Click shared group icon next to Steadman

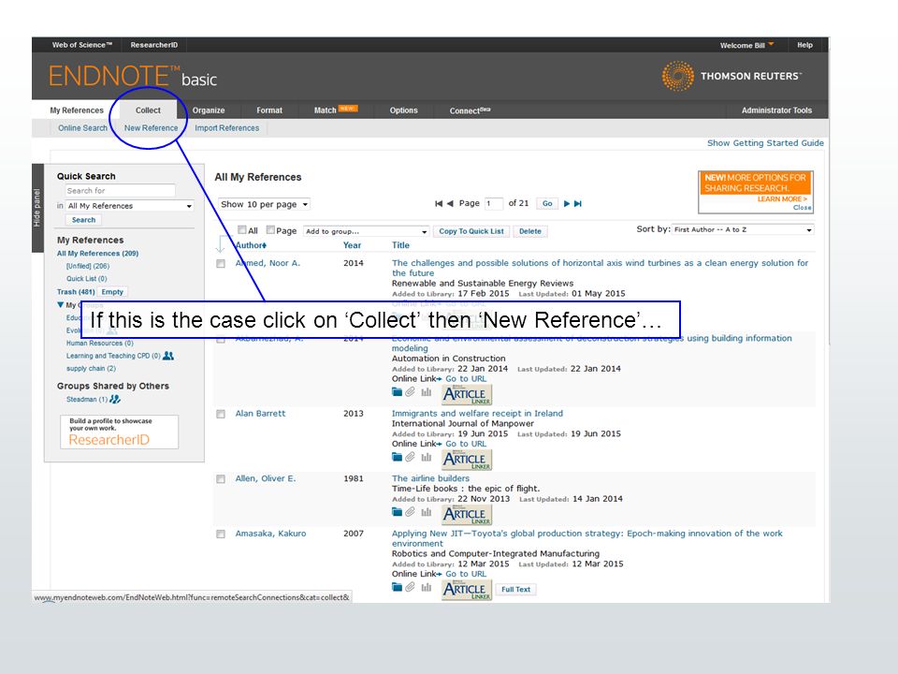pos(115,399)
